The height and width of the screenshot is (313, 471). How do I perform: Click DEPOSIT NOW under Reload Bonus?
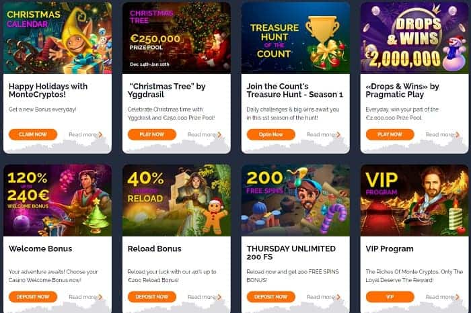coord(151,297)
